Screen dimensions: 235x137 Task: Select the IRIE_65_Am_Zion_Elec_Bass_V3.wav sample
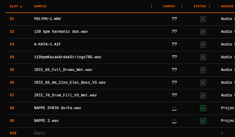70,82
